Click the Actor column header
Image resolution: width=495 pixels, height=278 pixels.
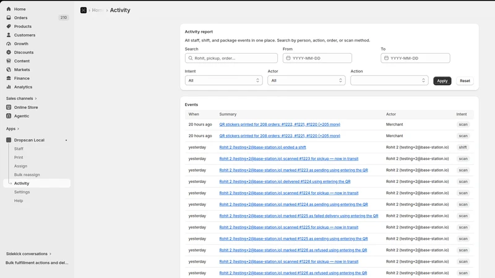point(391,114)
